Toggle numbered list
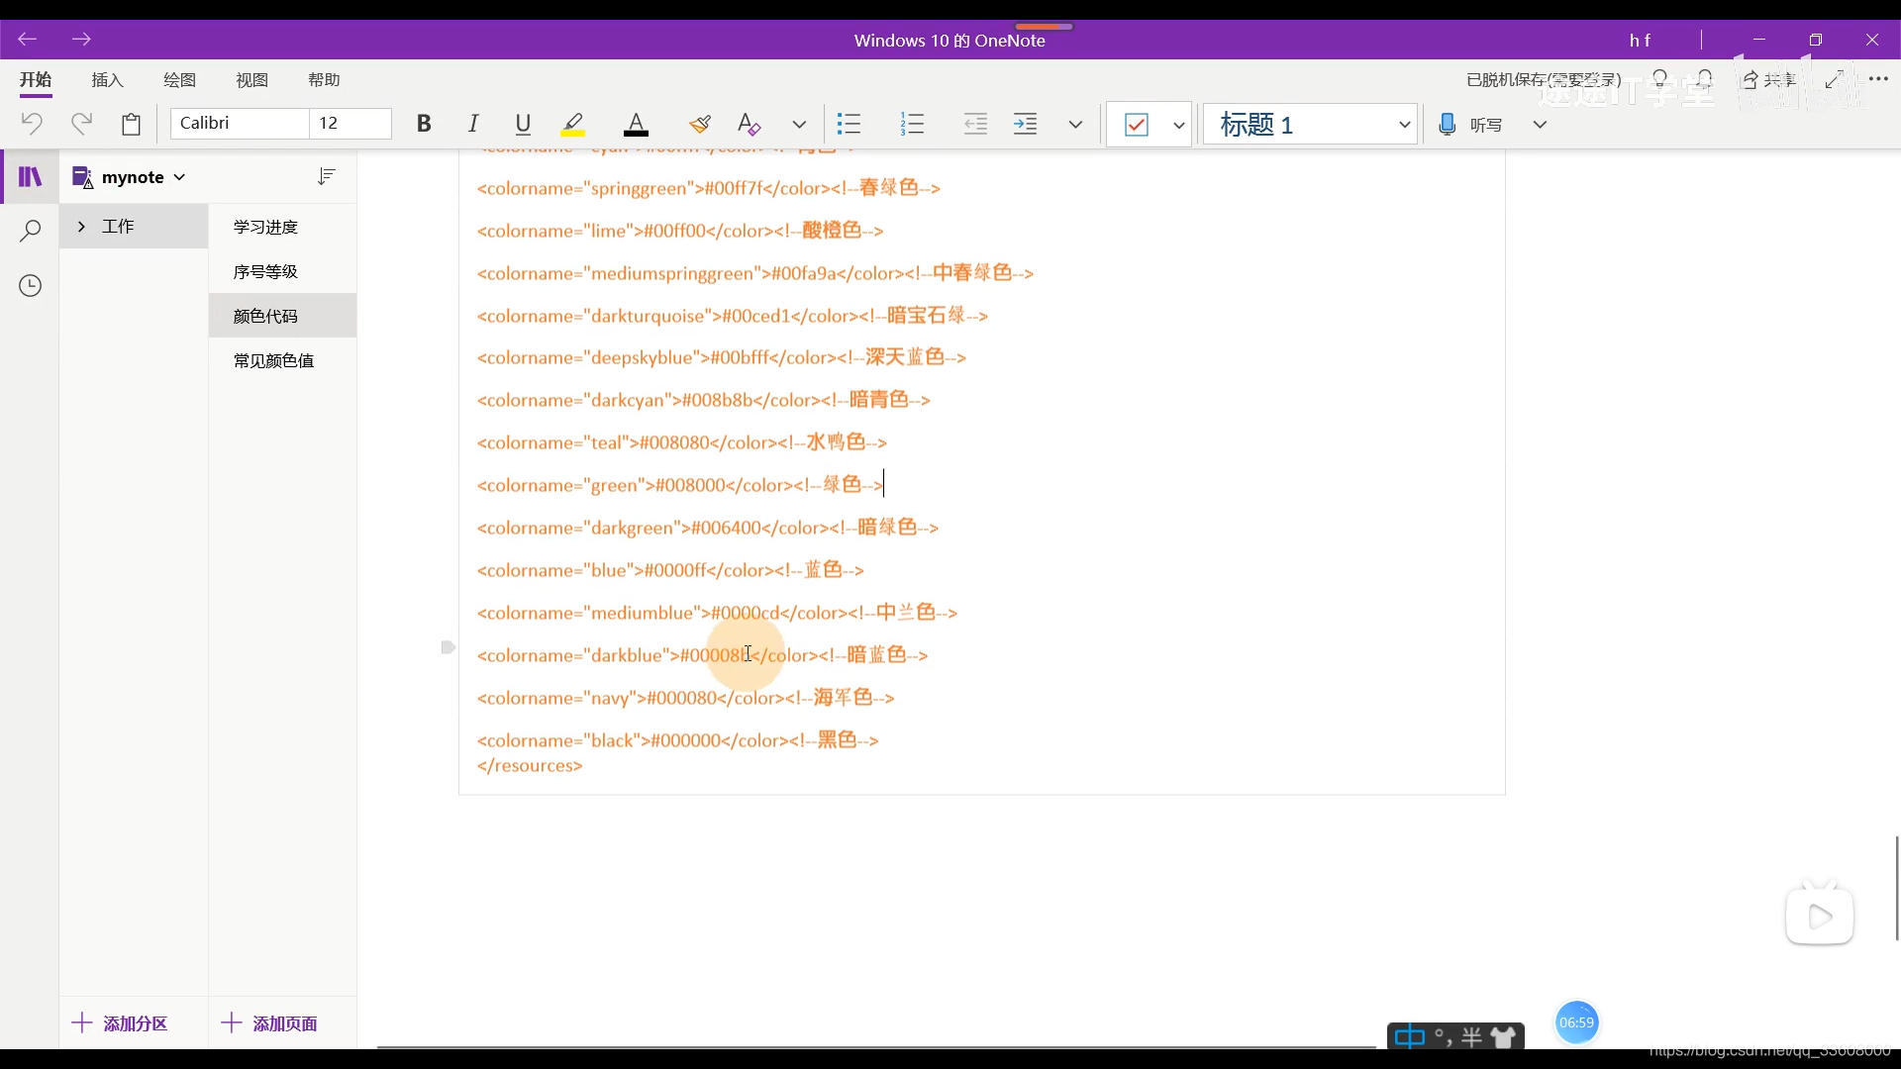 pyautogui.click(x=912, y=124)
